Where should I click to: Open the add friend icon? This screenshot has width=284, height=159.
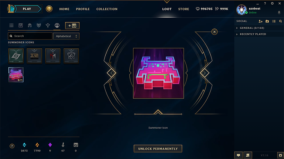[260, 21]
